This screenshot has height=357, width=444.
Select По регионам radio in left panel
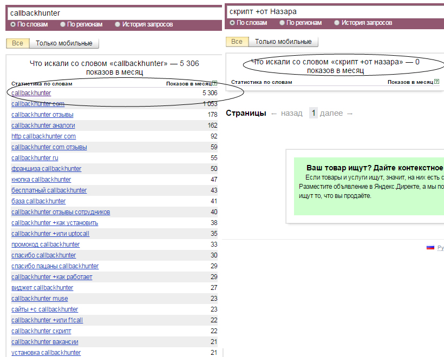point(63,24)
